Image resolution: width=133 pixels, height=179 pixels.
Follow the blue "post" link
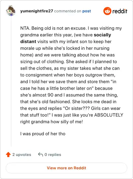87,11
